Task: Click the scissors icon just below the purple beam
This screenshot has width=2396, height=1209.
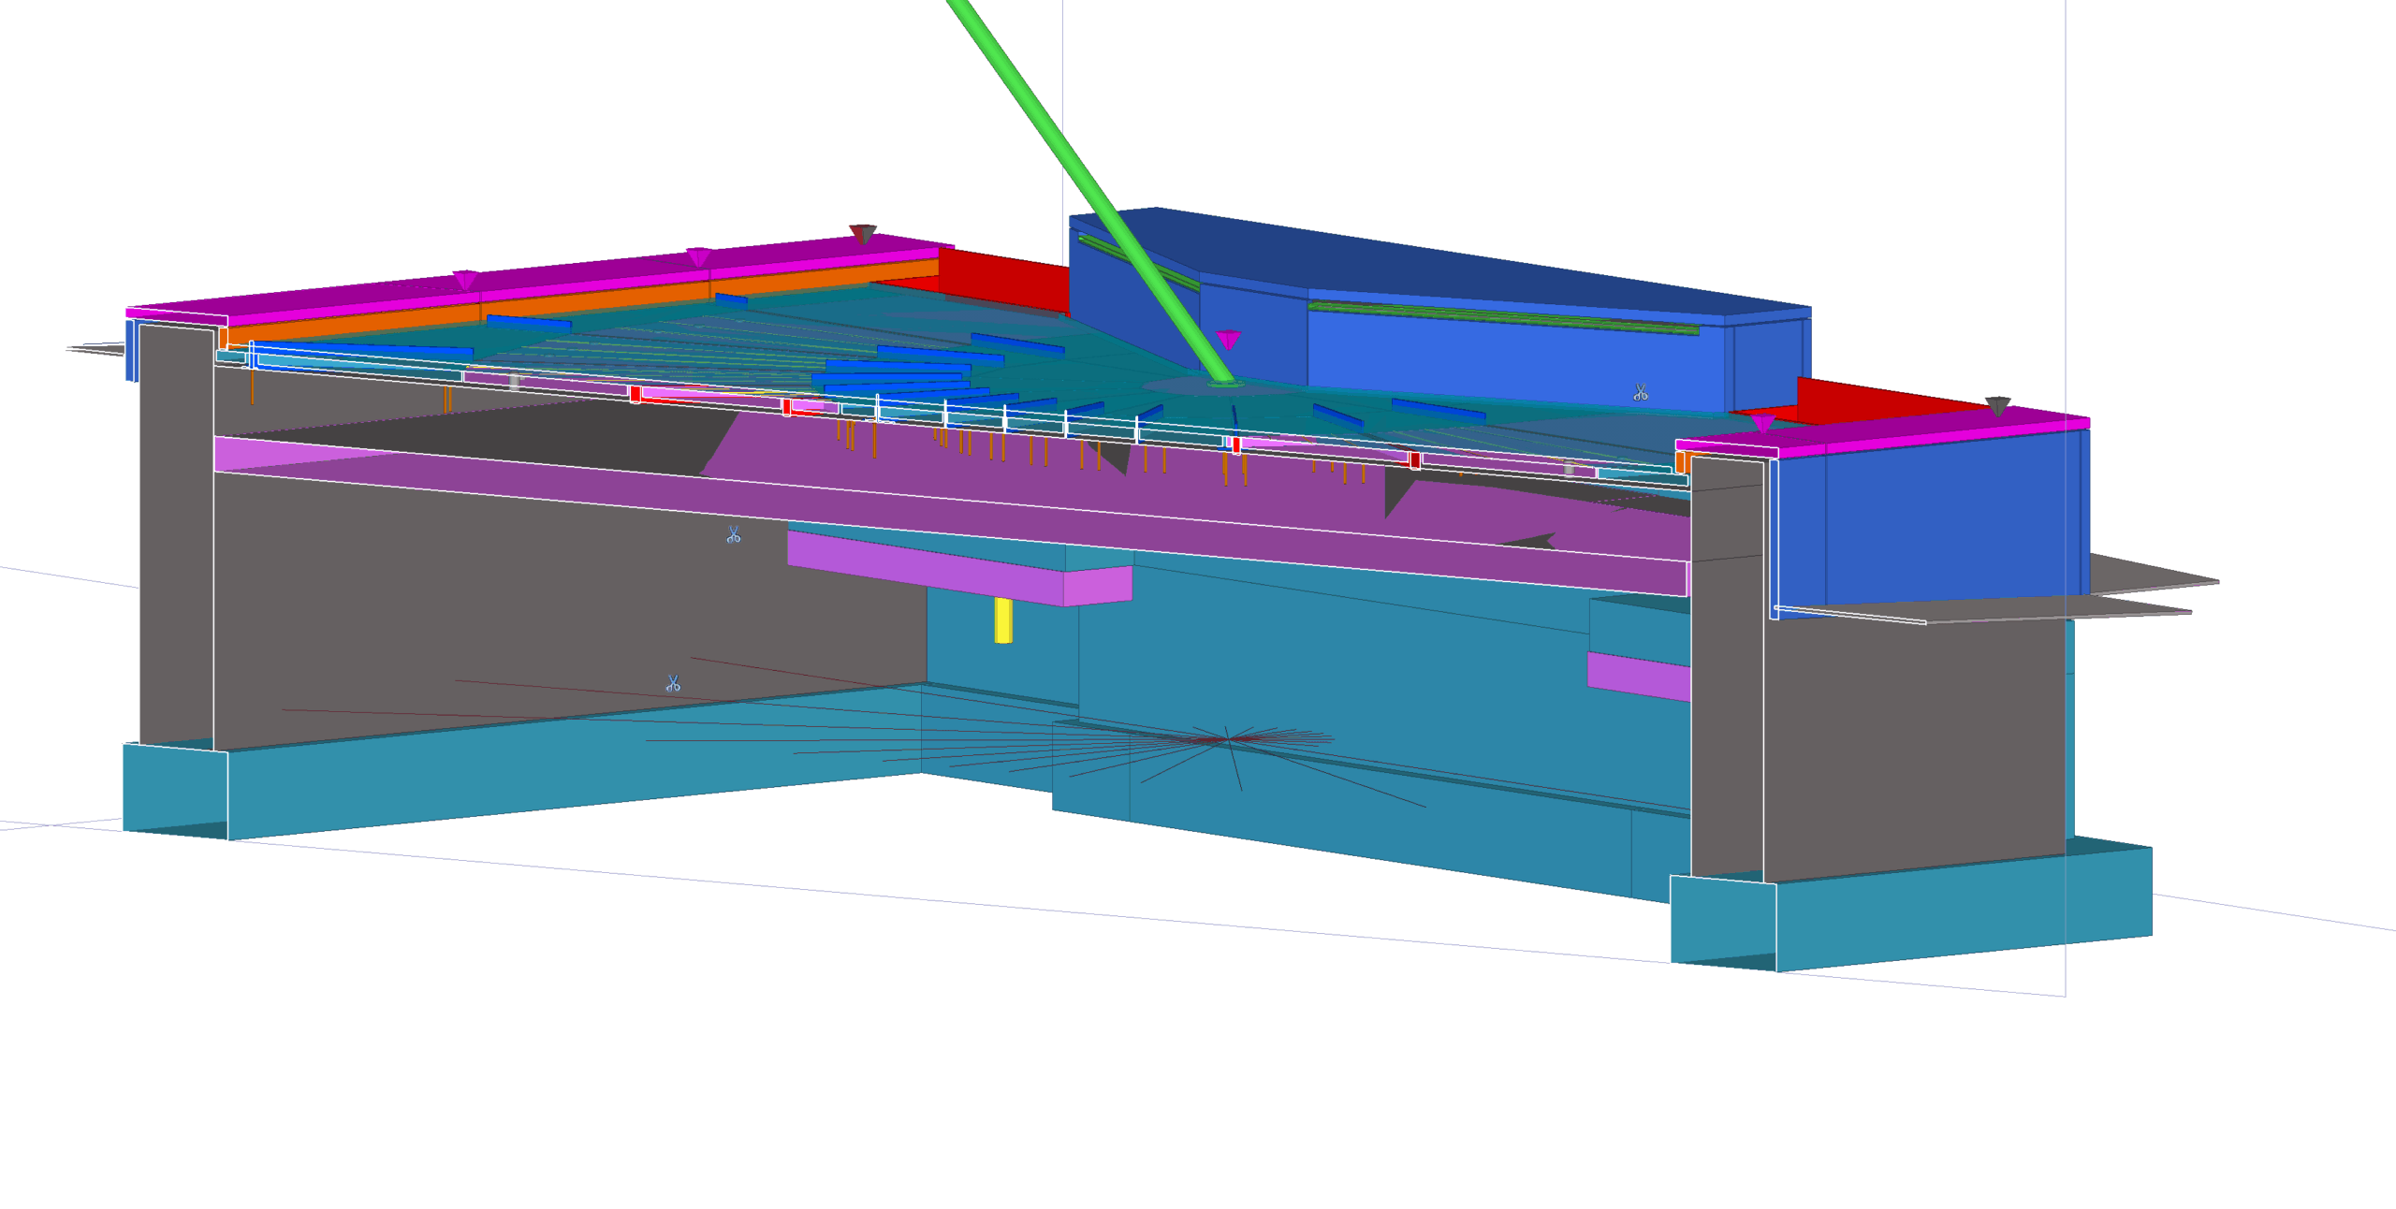Action: (x=734, y=534)
